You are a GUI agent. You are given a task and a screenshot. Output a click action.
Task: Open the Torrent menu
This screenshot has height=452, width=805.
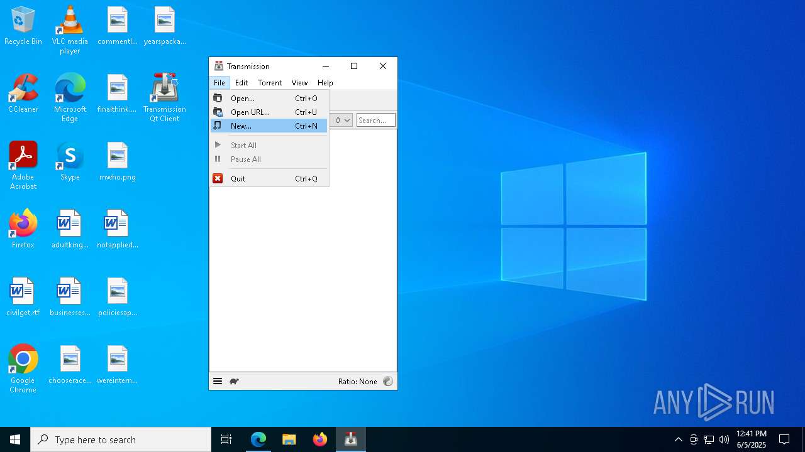(270, 82)
